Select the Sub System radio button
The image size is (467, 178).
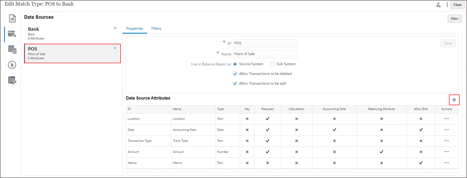(x=272, y=64)
